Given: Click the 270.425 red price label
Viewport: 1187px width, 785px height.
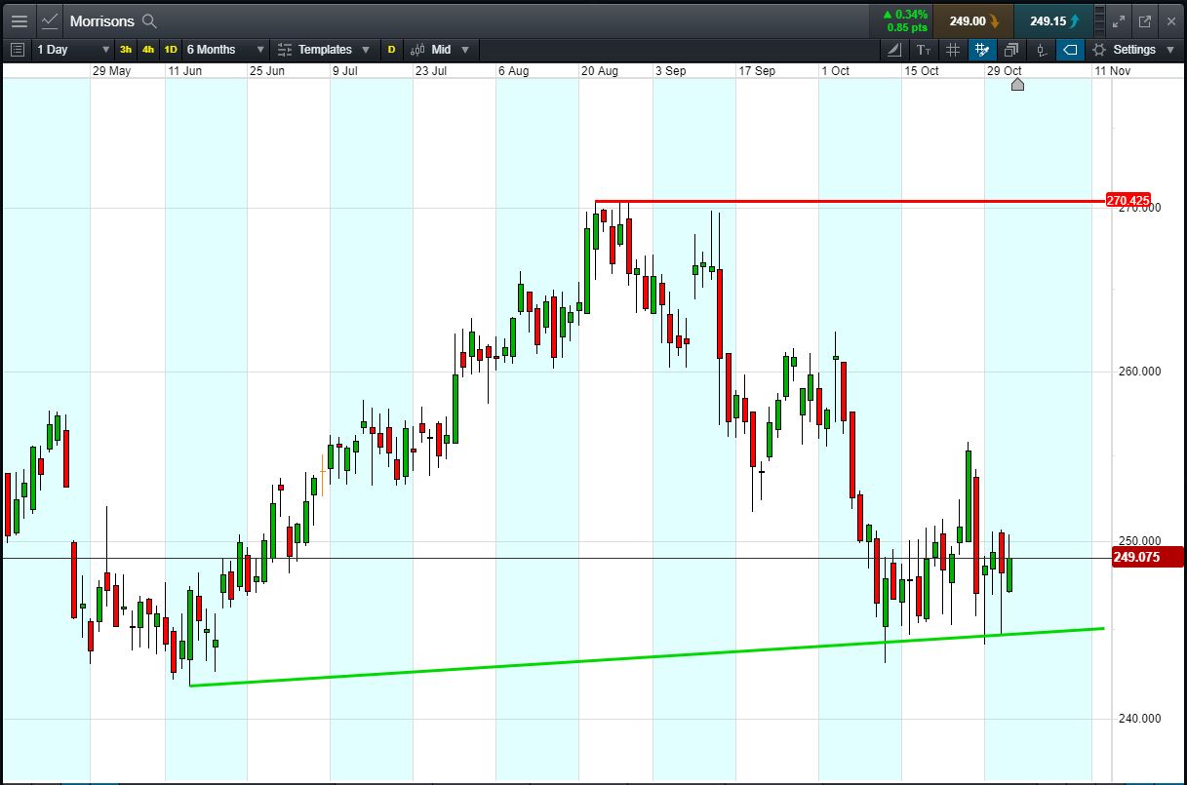Looking at the screenshot, I should coord(1128,201).
